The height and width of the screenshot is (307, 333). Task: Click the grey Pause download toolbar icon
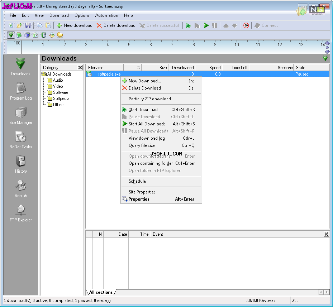pos(197,26)
